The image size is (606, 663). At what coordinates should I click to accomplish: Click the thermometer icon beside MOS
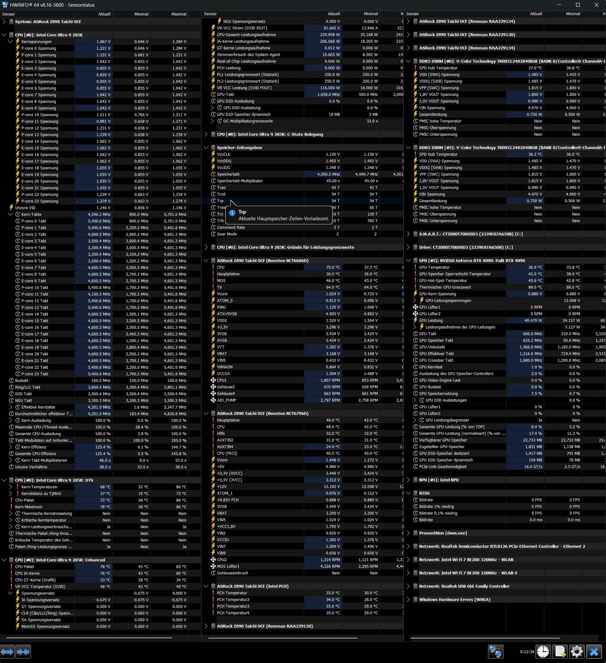coord(213,280)
